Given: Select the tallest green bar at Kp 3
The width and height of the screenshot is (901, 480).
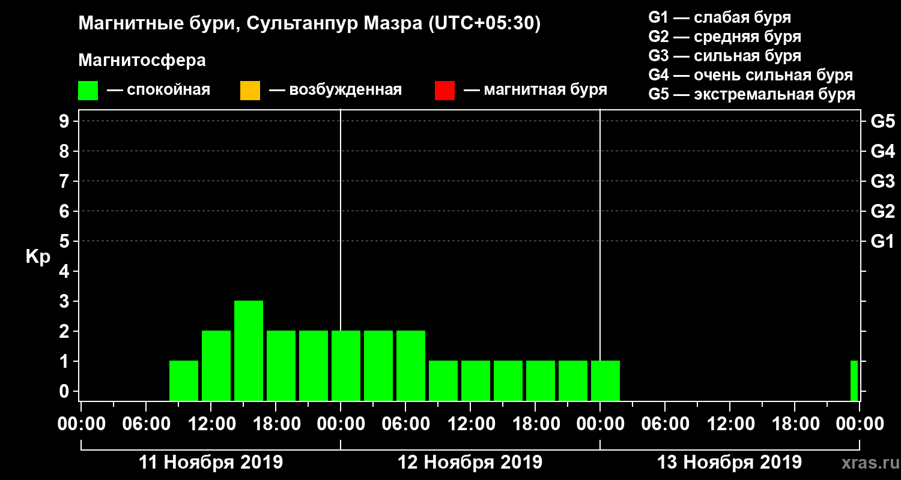Looking at the screenshot, I should (x=249, y=350).
